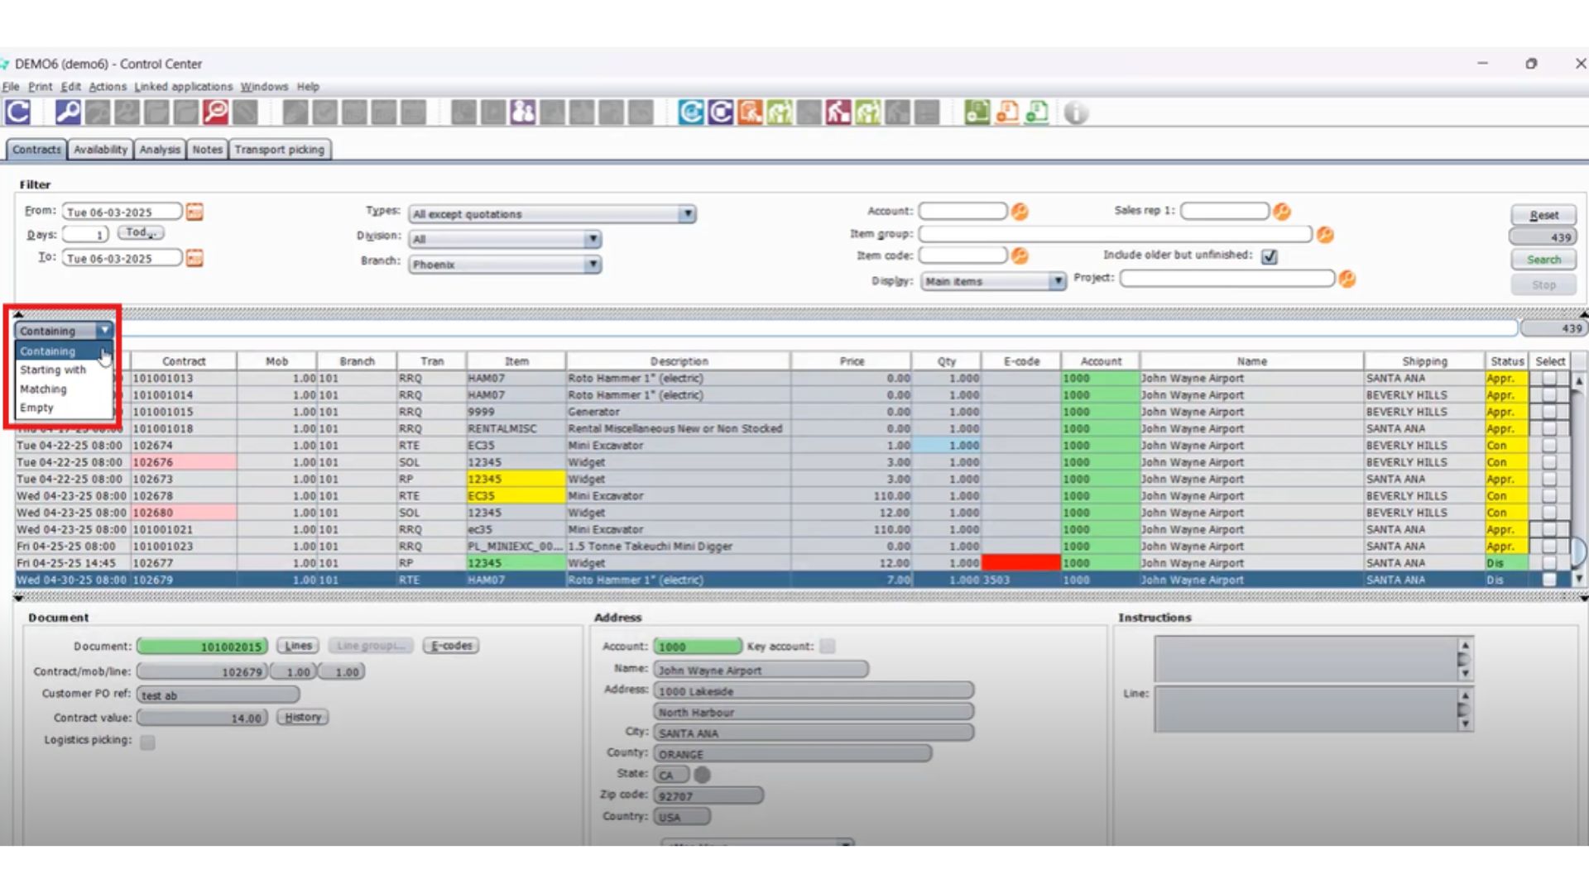
Task: Tick Select checkbox for contract 102677
Action: coord(1549,563)
